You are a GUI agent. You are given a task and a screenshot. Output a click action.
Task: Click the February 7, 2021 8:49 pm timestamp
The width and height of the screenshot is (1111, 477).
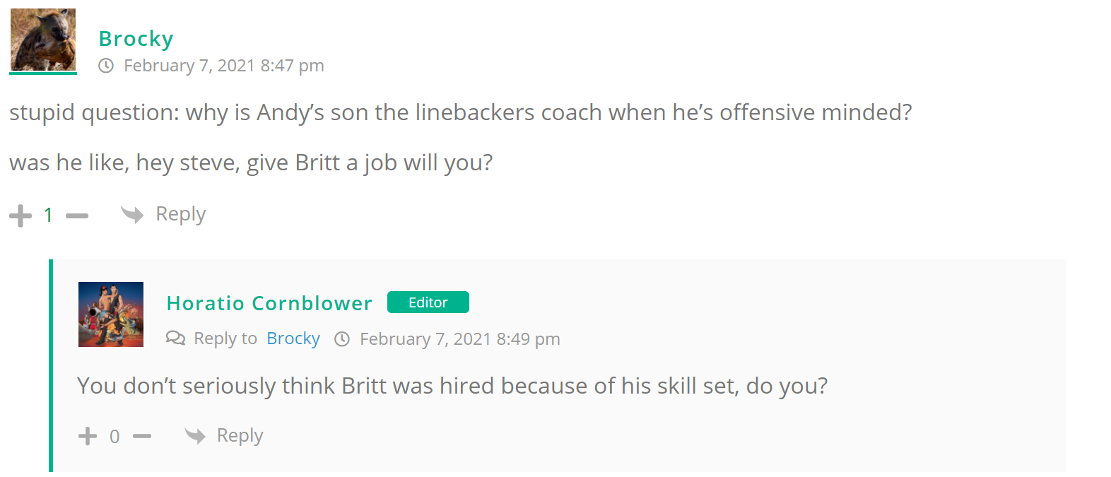[x=460, y=339]
